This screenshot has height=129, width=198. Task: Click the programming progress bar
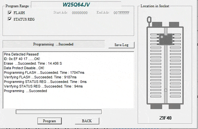tap(59, 112)
